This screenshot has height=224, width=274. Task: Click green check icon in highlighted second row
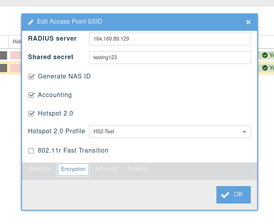[x=265, y=68]
